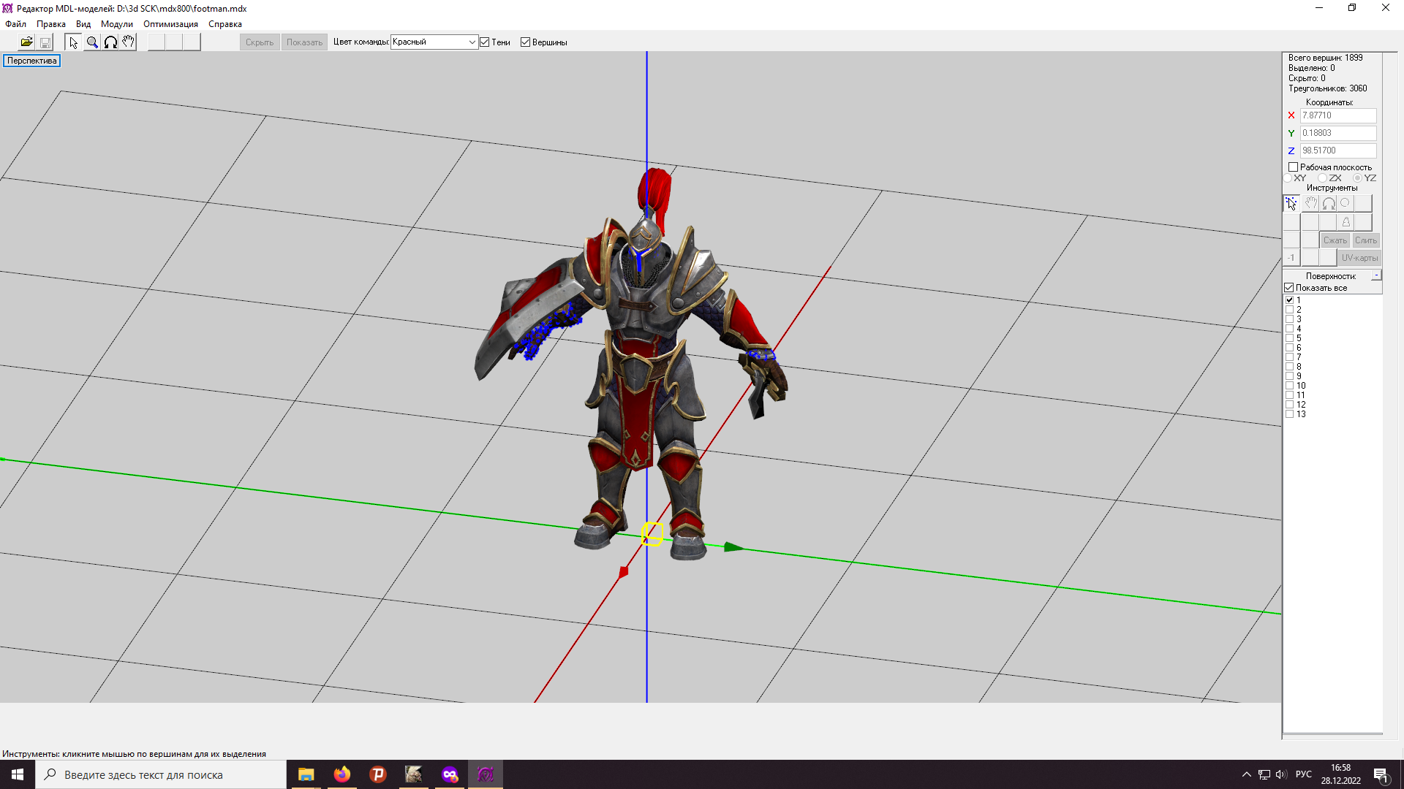Select the hand pan tool in toolbar
1404x789 pixels.
coord(128,42)
